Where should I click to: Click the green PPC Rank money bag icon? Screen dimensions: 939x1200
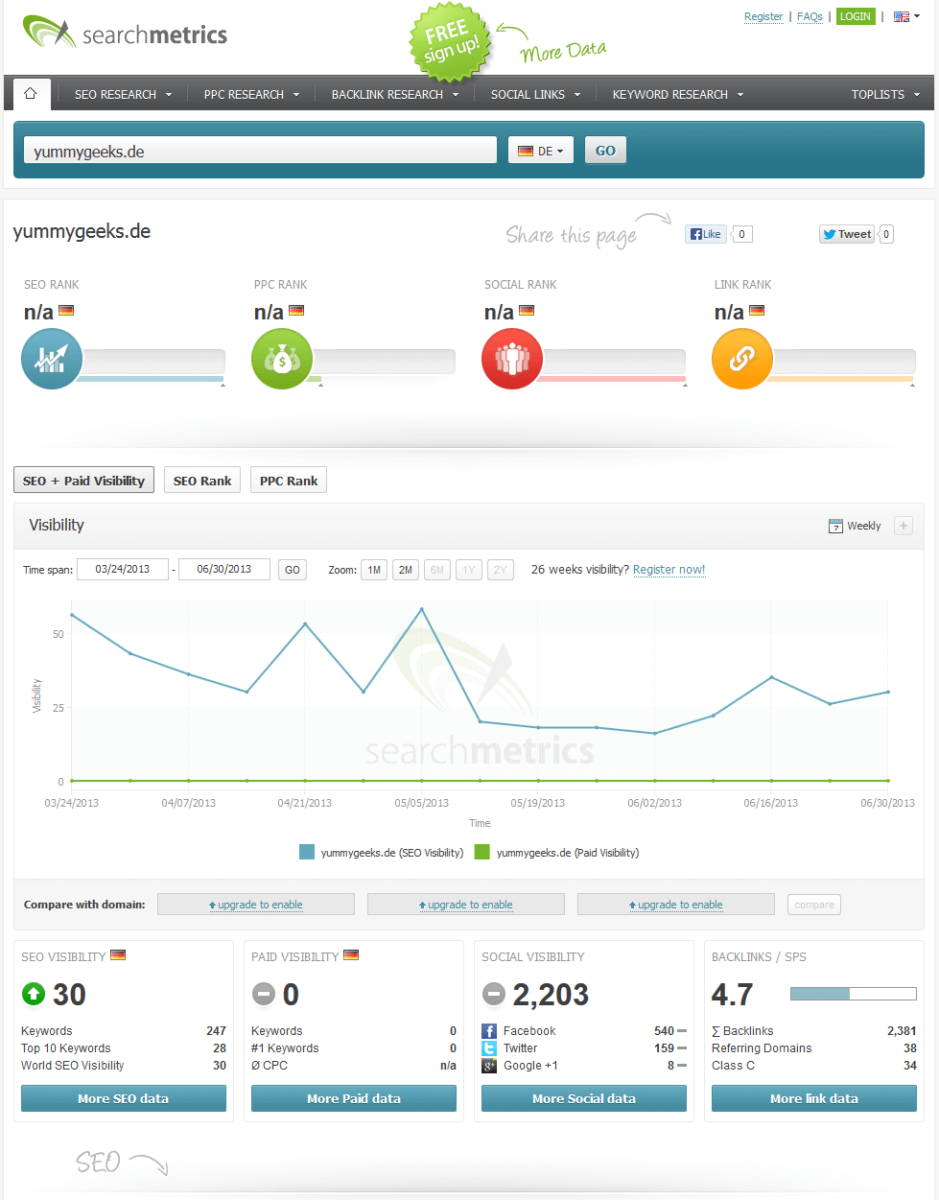click(x=282, y=359)
